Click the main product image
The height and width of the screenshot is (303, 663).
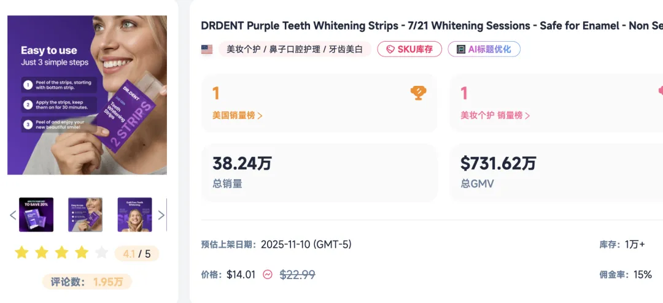(x=87, y=95)
